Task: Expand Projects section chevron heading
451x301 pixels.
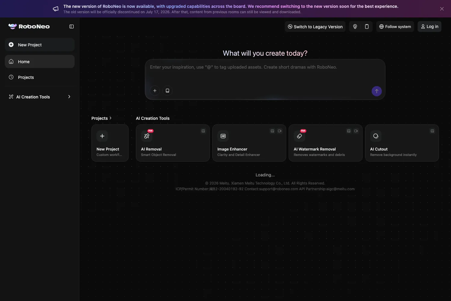Action: 101,118
